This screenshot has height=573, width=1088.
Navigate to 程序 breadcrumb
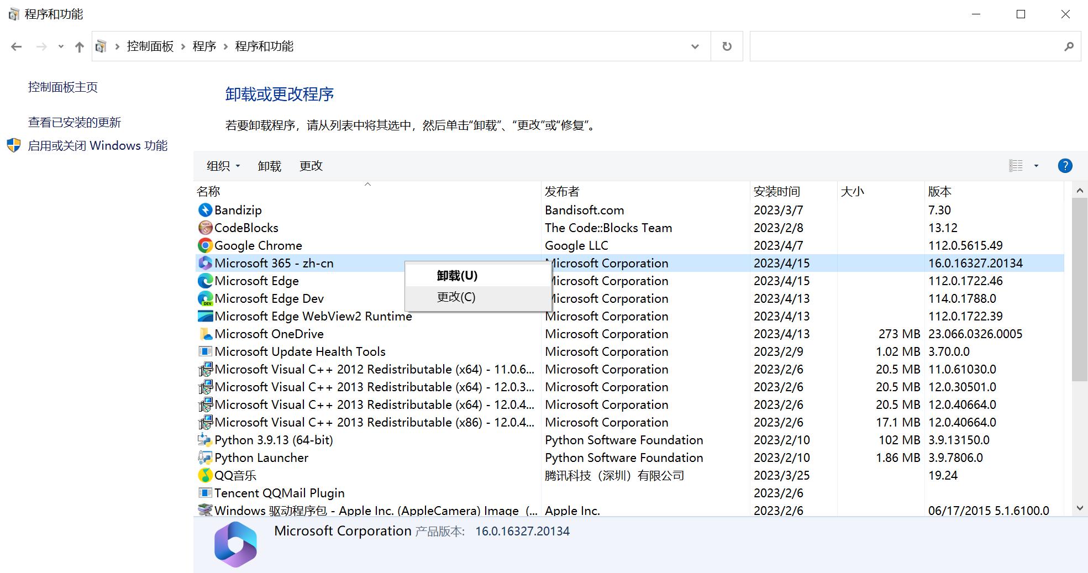tap(204, 46)
